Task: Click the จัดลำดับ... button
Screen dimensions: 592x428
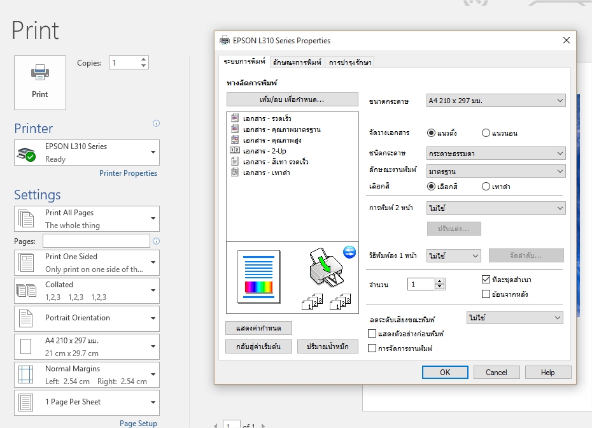Action: [526, 255]
